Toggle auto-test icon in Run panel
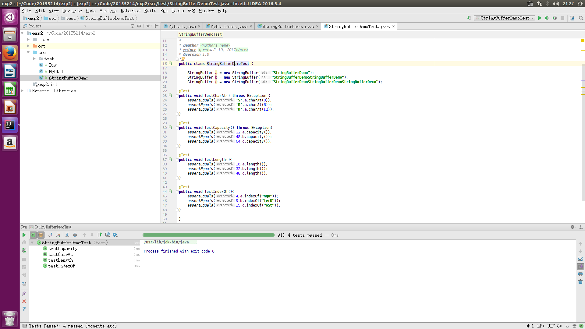585x329 pixels. (24, 250)
